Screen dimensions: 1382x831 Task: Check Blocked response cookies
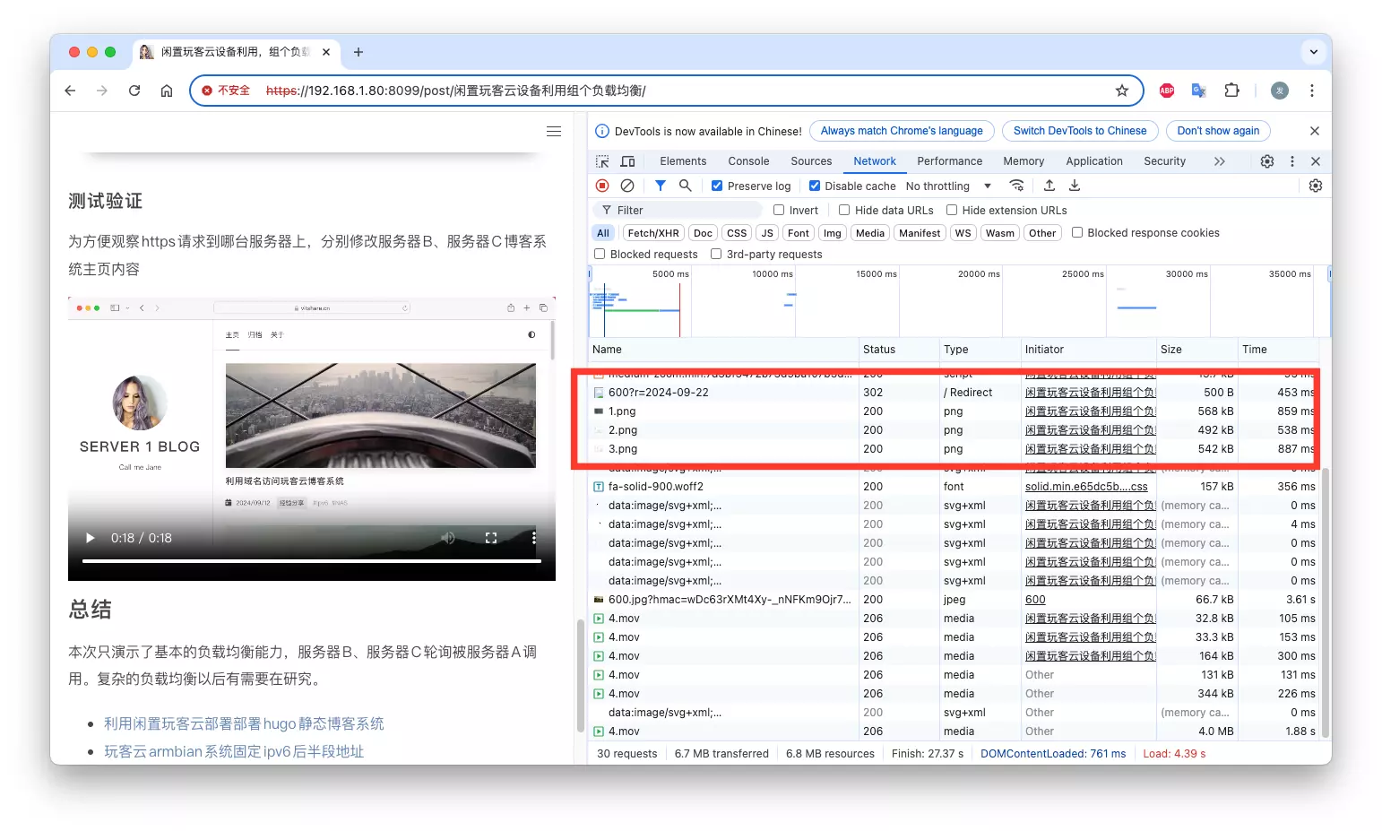tap(1077, 232)
